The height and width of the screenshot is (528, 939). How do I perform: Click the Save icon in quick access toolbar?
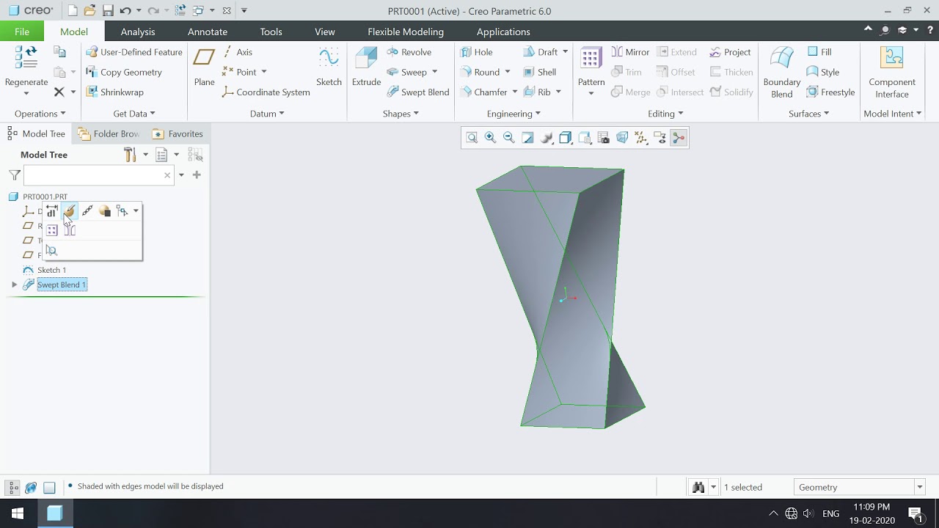(x=108, y=11)
